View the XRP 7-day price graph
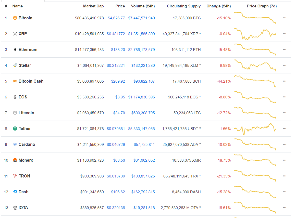 [255, 34]
